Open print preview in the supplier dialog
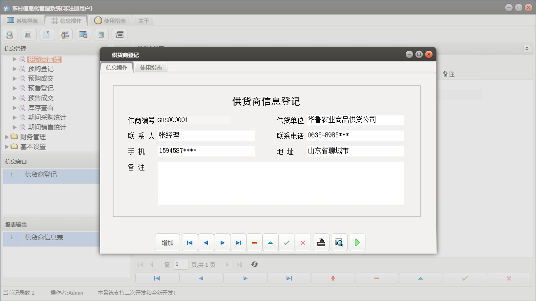This screenshot has width=536, height=301. 339,243
